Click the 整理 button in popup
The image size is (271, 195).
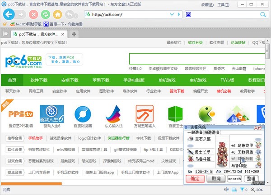(251, 179)
